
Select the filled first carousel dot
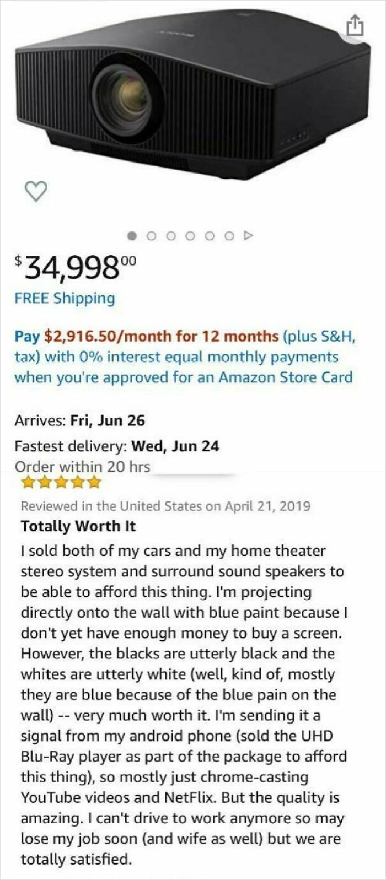(131, 235)
